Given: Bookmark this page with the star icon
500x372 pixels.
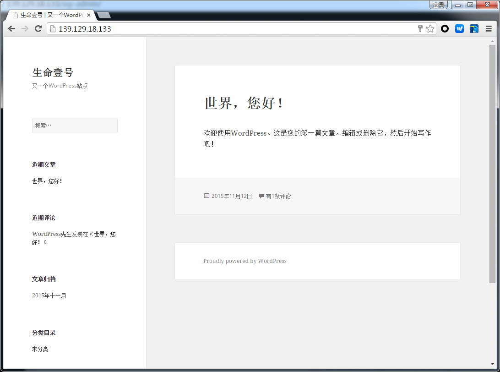Looking at the screenshot, I should [x=430, y=29].
